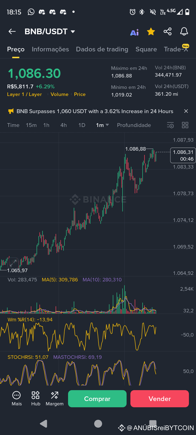196x435 pixels.
Task: Open price alert bell icon
Action: pos(184,32)
